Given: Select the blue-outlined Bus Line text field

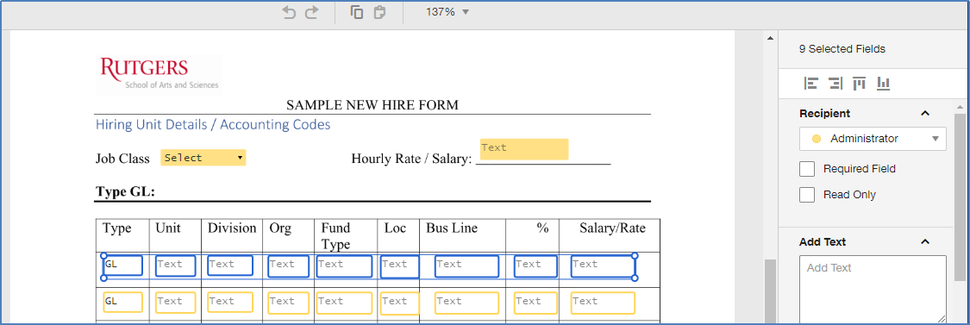Looking at the screenshot, I should point(466,266).
